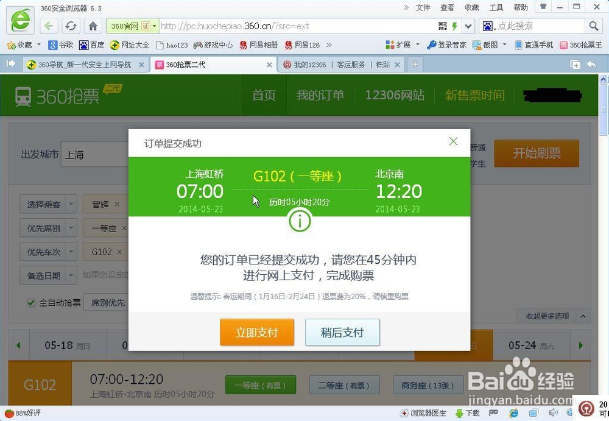
Task: Open address bar history dropdown arrow
Action: point(468,26)
